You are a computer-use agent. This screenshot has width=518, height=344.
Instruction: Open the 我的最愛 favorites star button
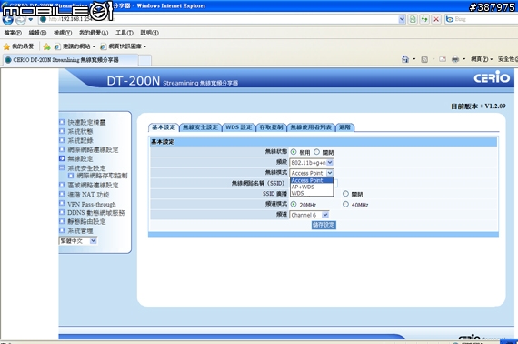tap(18, 46)
